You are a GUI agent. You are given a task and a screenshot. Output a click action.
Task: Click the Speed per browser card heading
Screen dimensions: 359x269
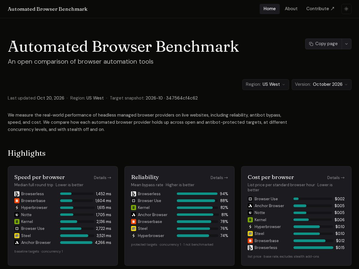tap(39, 177)
